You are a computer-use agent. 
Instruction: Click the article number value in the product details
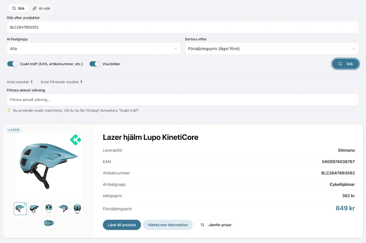coord(338,173)
